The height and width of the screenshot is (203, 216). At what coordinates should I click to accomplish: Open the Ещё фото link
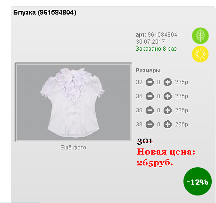[x=73, y=148]
